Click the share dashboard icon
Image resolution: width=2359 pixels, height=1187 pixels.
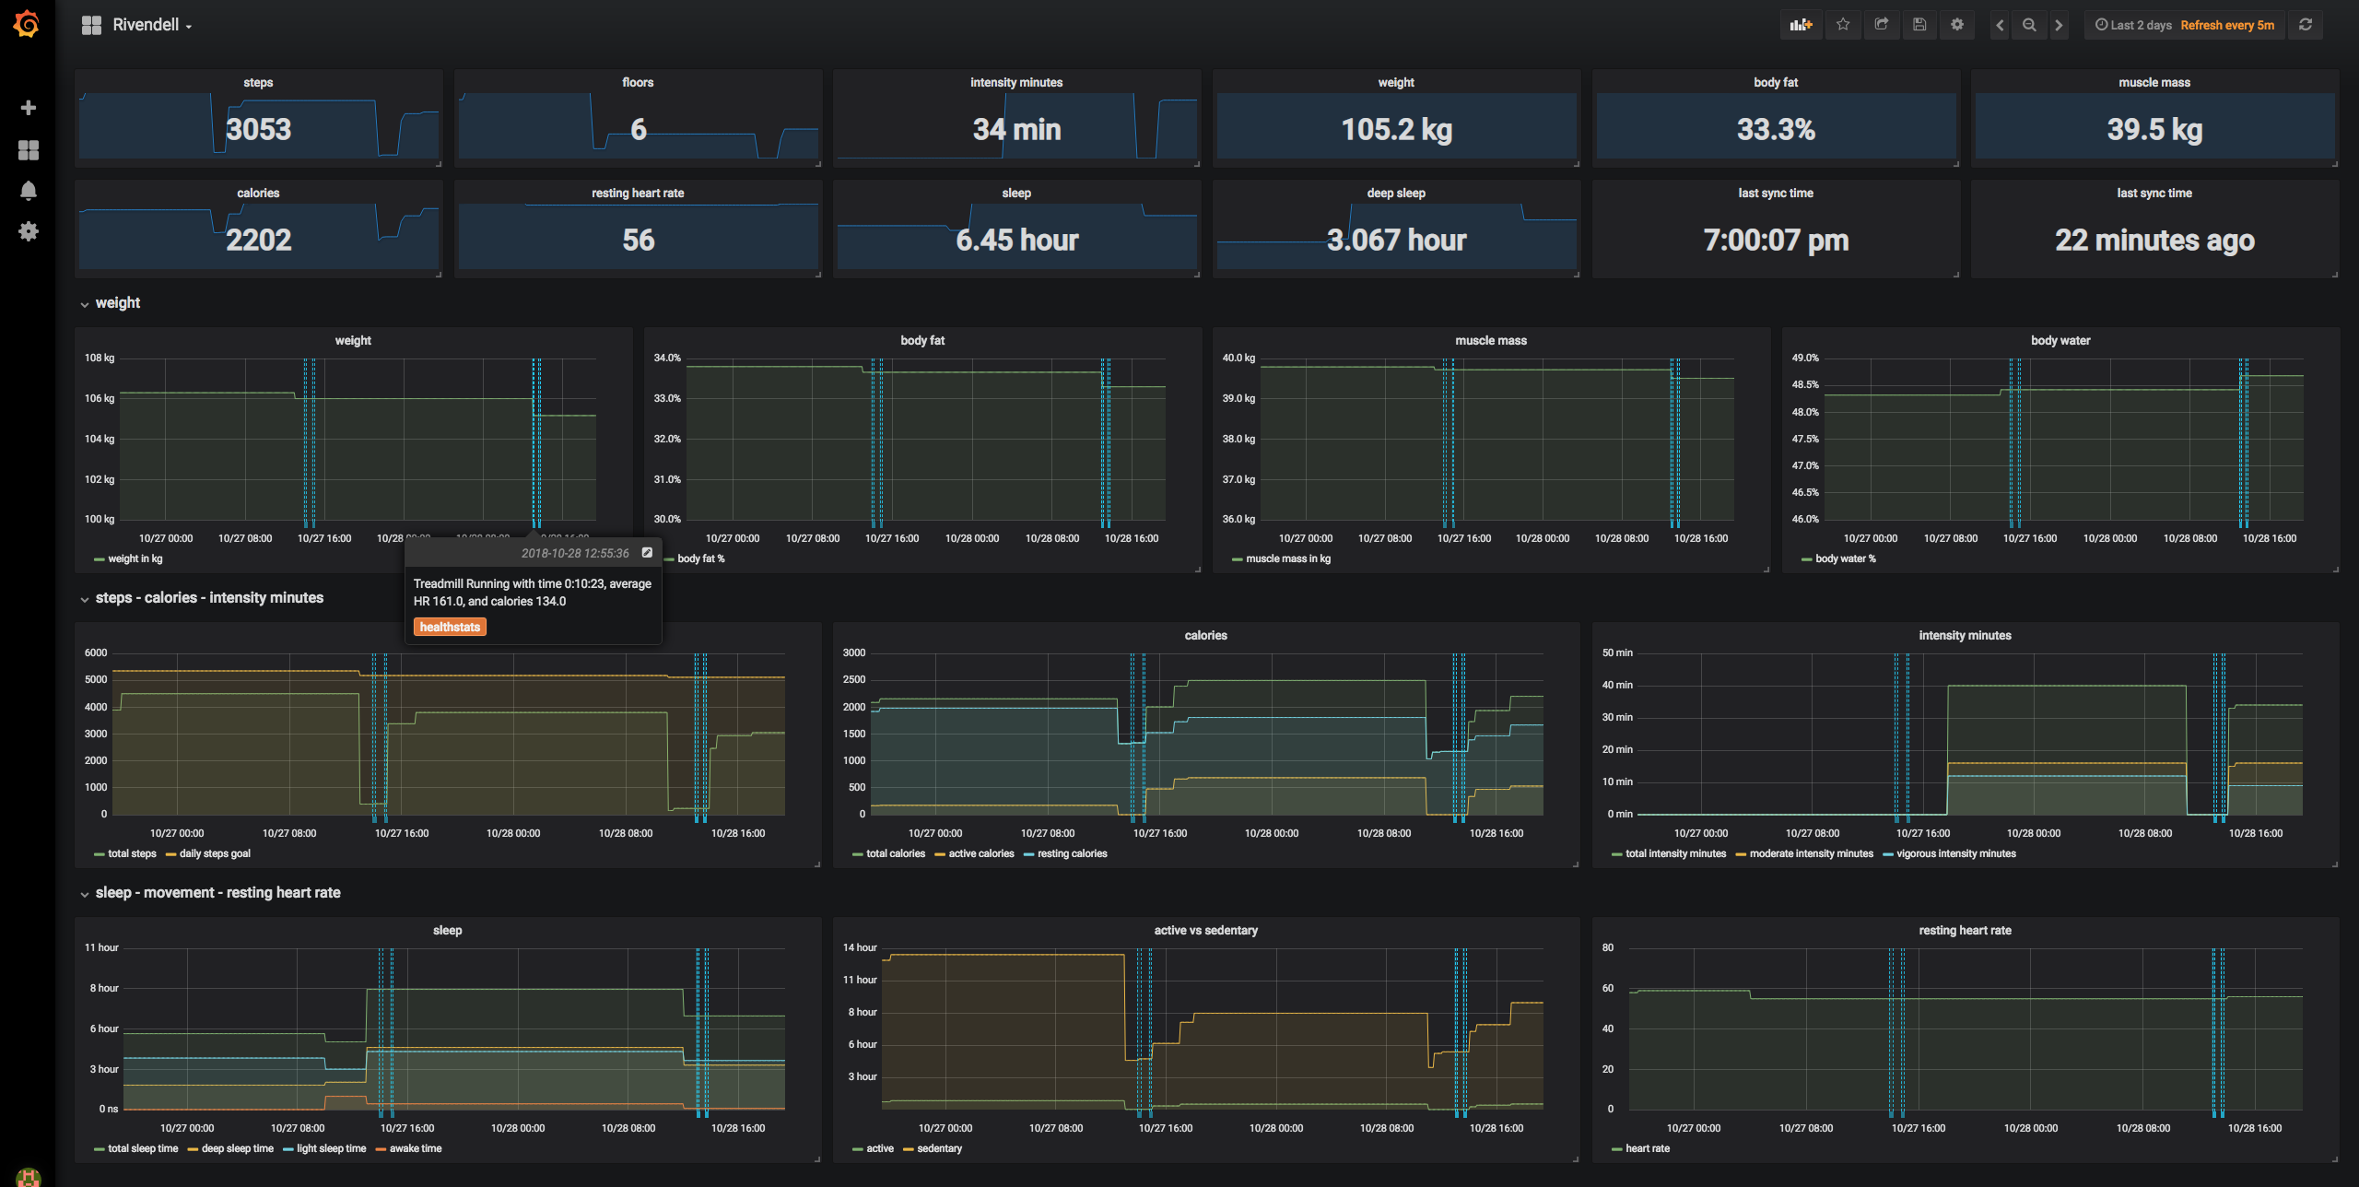1881,24
